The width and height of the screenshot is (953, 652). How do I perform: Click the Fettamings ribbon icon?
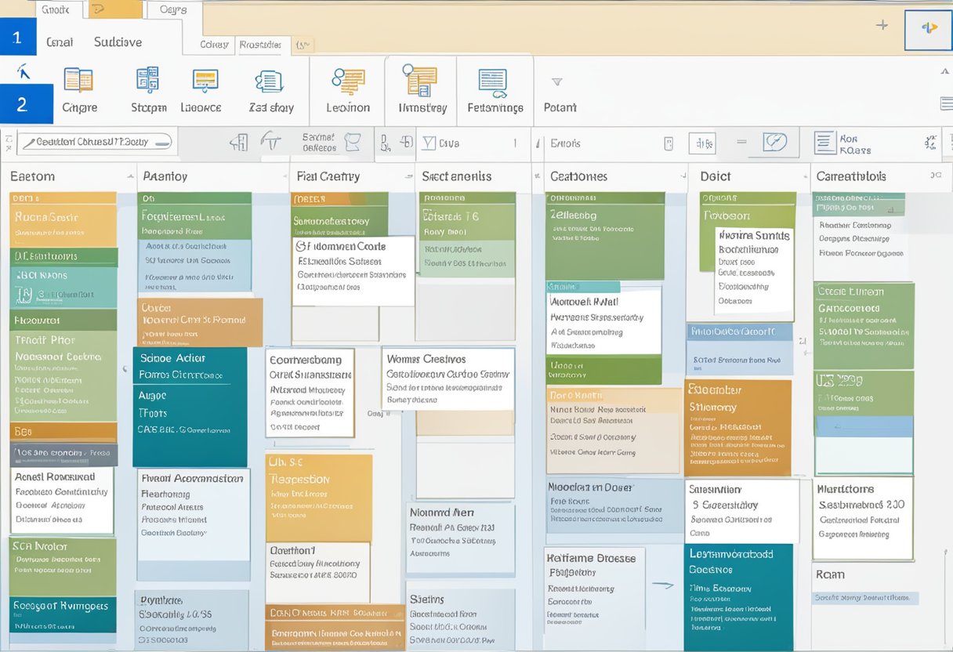pos(494,86)
